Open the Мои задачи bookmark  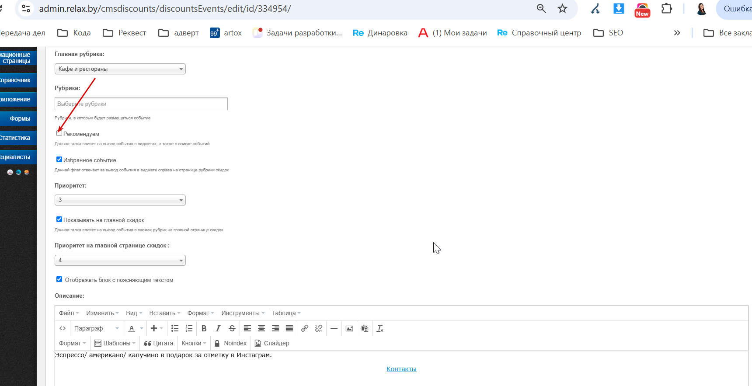tap(453, 33)
